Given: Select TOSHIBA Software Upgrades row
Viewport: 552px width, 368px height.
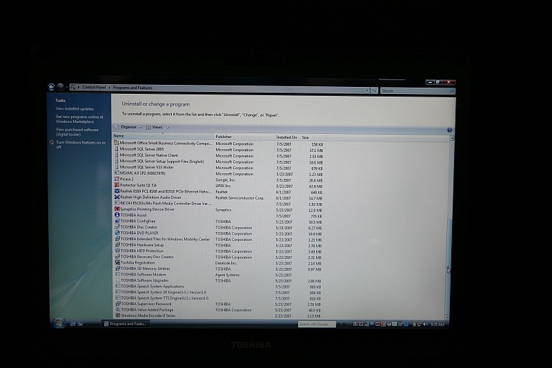Looking at the screenshot, I should point(218,281).
